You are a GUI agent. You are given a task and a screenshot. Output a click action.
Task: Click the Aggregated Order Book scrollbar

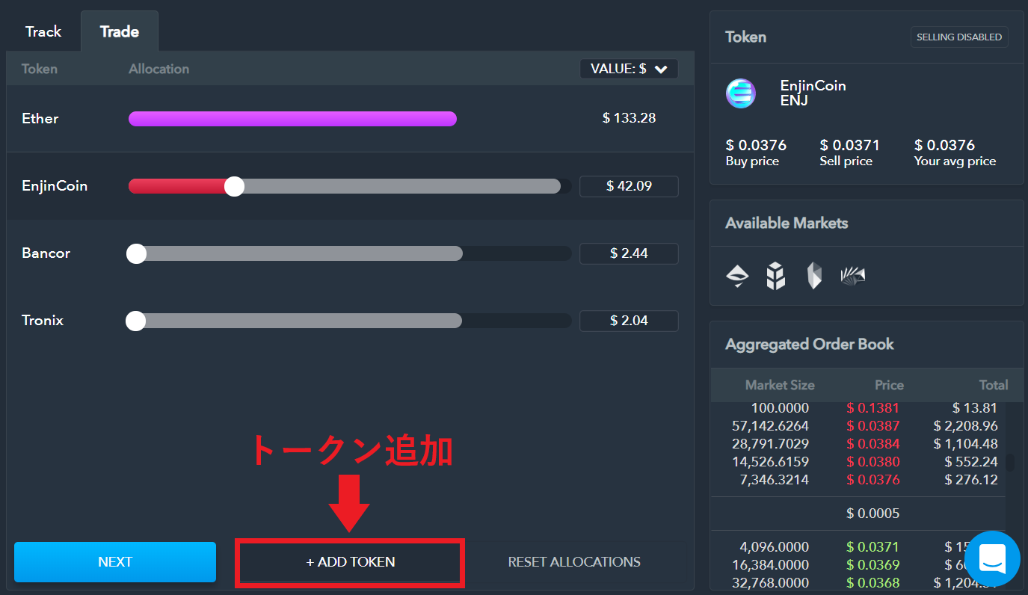pyautogui.click(x=1011, y=463)
